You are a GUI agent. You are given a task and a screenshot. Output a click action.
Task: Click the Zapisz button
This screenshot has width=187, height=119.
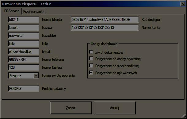point(71,108)
